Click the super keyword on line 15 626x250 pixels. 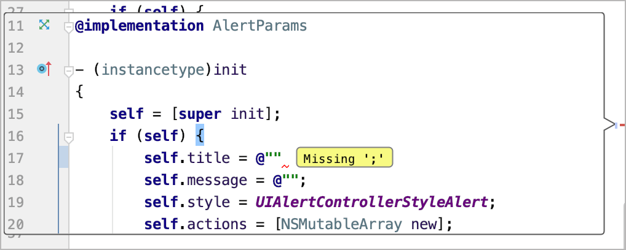point(200,115)
